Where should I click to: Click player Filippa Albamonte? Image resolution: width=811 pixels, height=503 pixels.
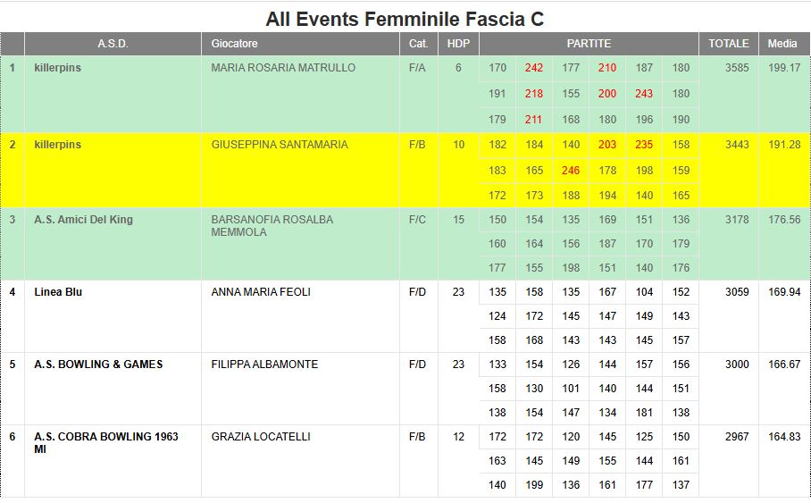click(x=264, y=365)
